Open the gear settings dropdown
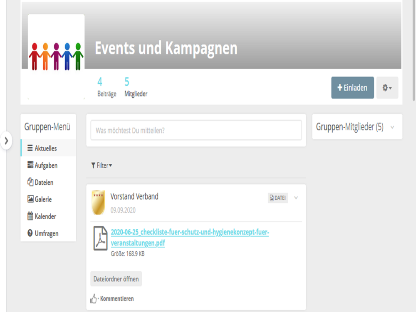 [x=387, y=88]
